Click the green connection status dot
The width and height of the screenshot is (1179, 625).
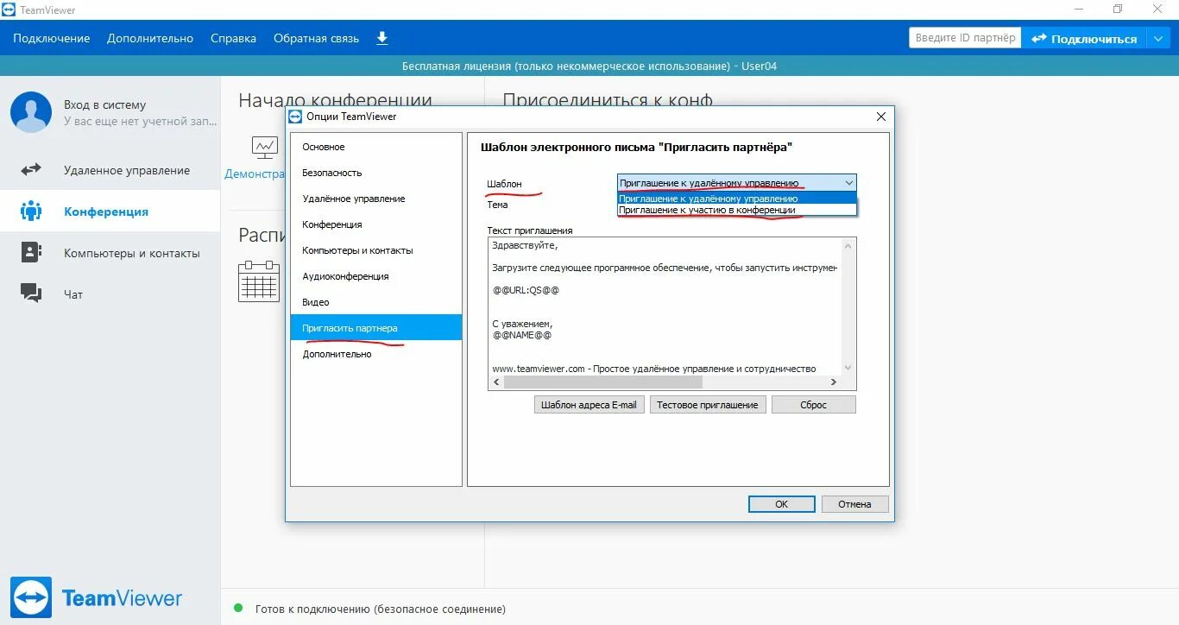238,609
